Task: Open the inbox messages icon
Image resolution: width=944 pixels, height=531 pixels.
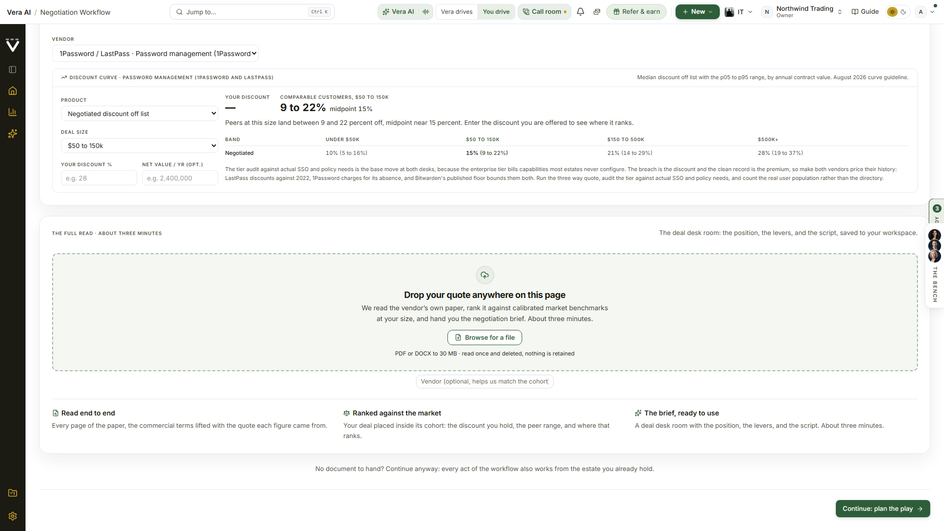Action: 597,12
